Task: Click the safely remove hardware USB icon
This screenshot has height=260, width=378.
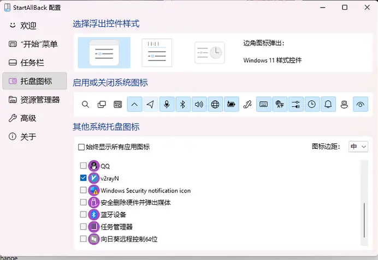Action: (x=94, y=203)
